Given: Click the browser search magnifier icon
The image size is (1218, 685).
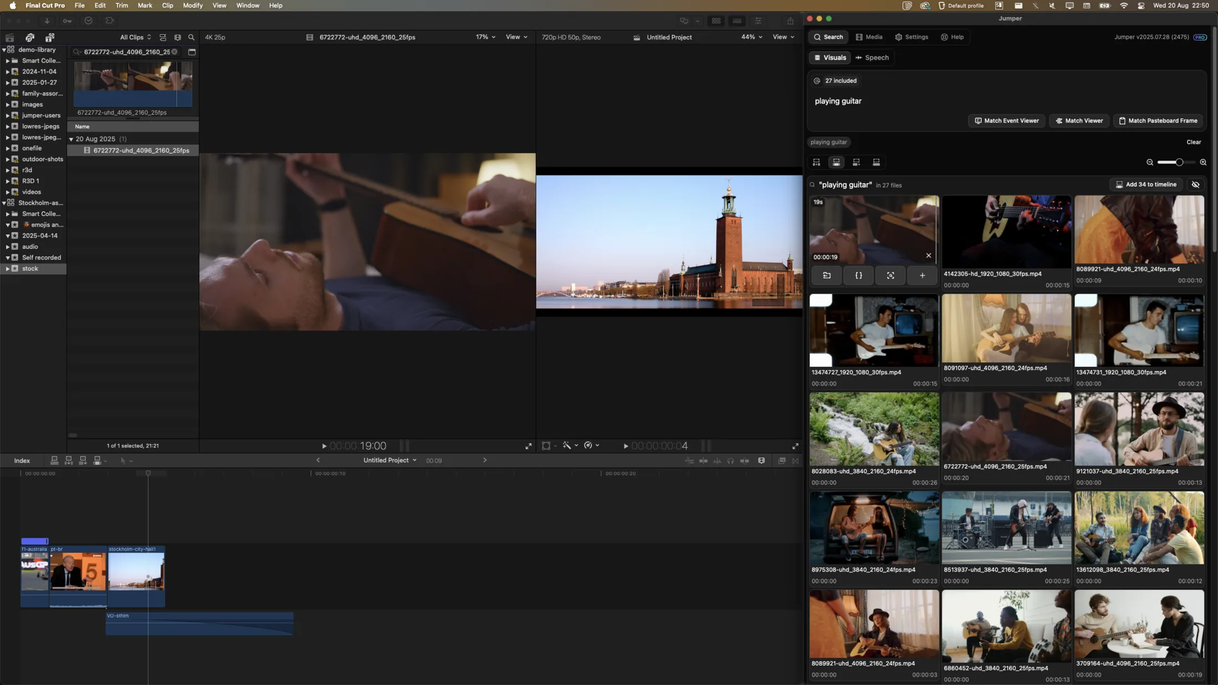Looking at the screenshot, I should tap(192, 37).
